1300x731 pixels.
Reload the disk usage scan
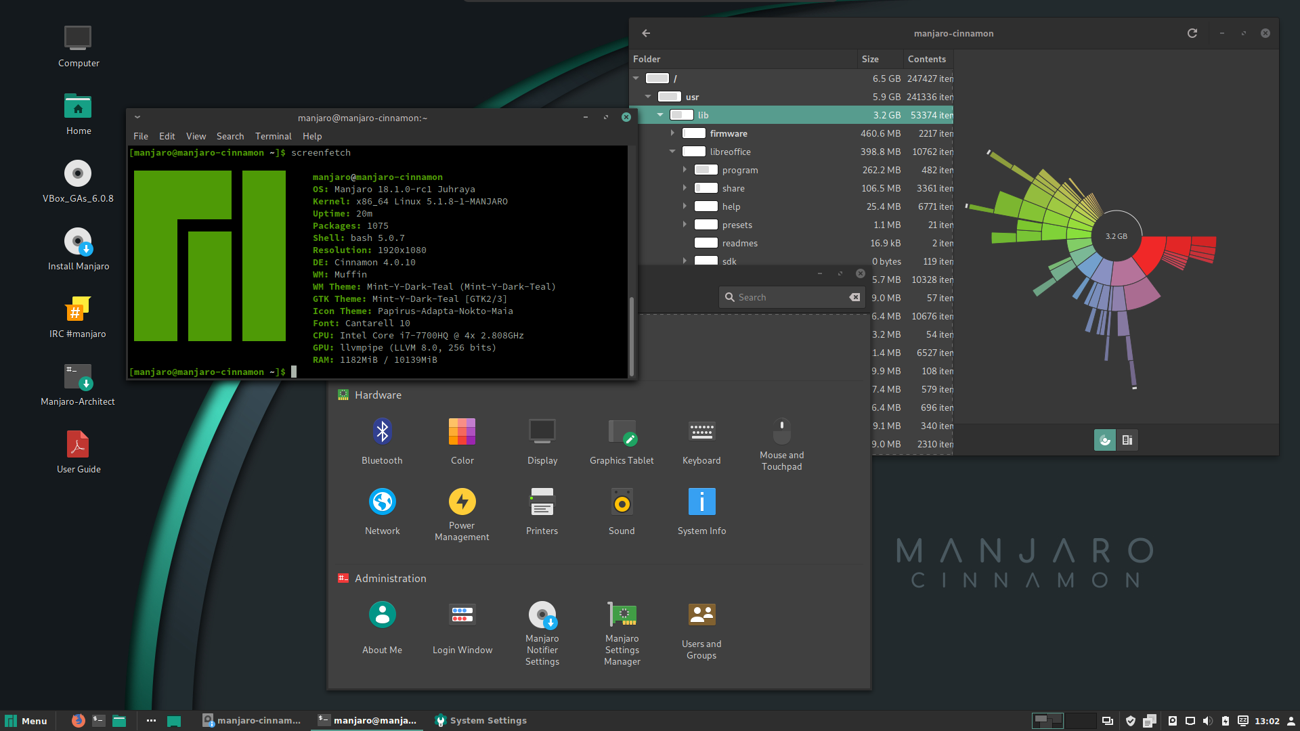(1192, 32)
